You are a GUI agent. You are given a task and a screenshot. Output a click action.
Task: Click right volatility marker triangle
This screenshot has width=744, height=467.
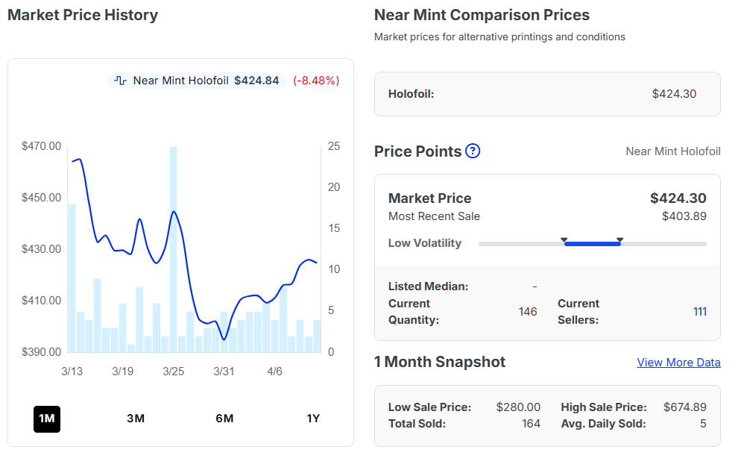pyautogui.click(x=620, y=239)
